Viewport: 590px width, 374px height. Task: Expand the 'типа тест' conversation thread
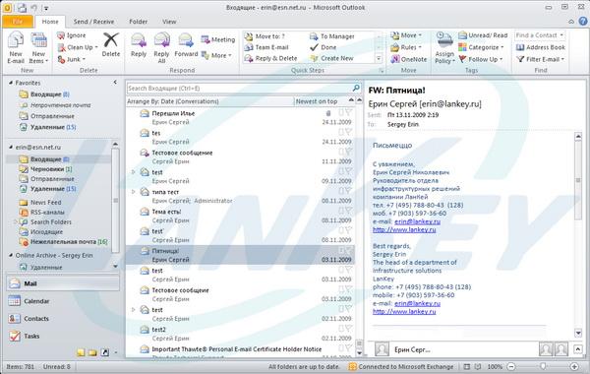[133, 192]
